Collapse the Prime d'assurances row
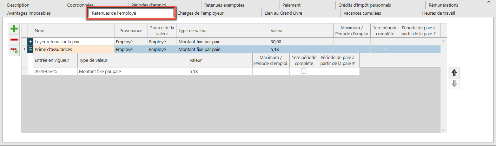 (30, 49)
